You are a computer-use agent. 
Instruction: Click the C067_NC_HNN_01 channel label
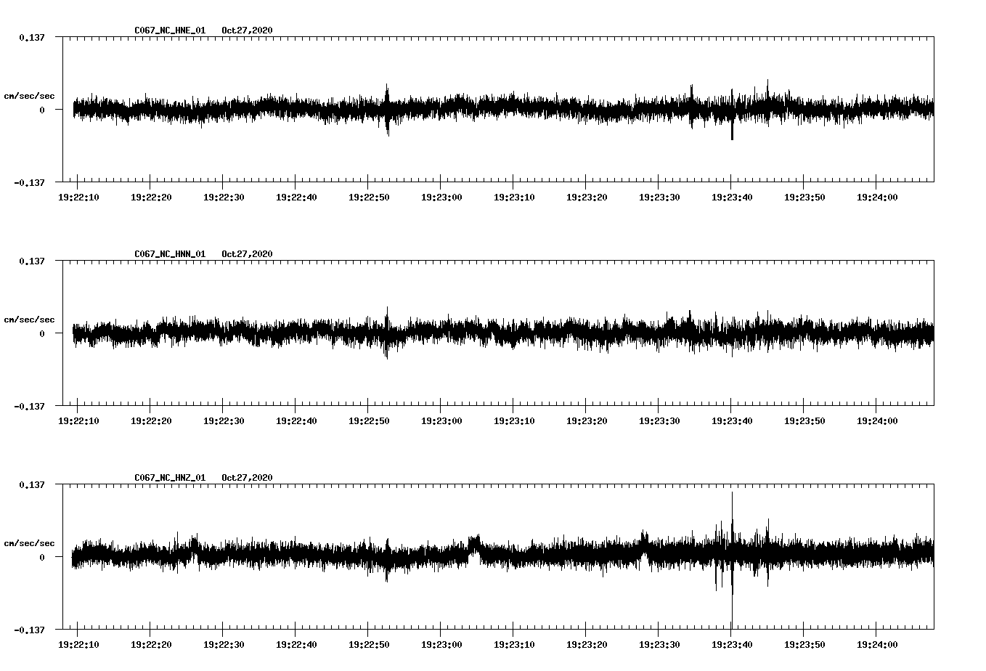tap(168, 254)
